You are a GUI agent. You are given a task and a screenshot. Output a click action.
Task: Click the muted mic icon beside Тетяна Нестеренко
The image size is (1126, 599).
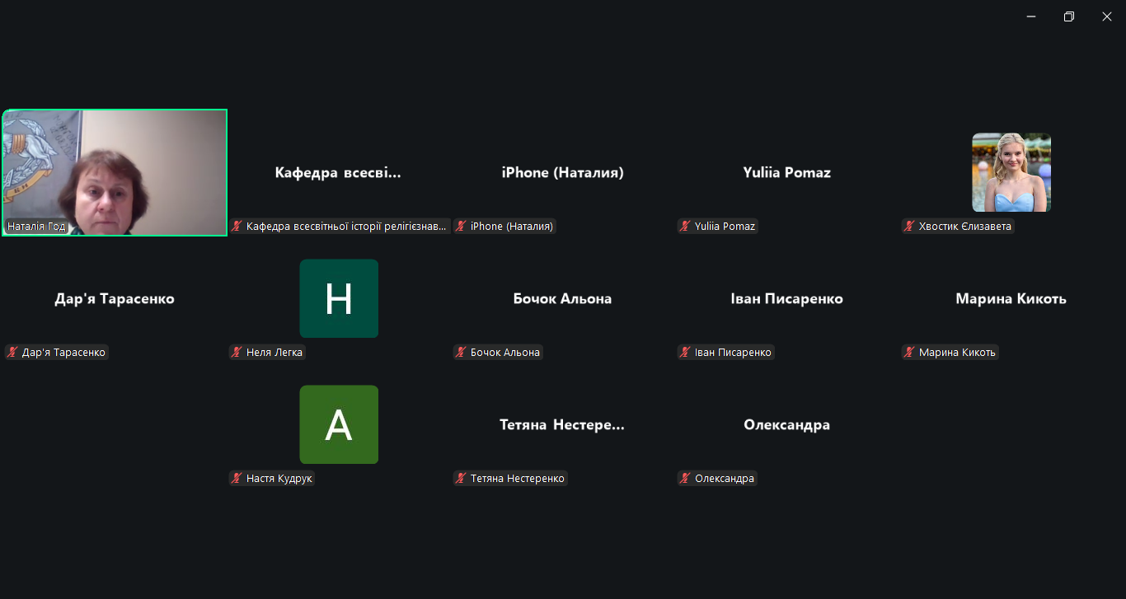(461, 478)
